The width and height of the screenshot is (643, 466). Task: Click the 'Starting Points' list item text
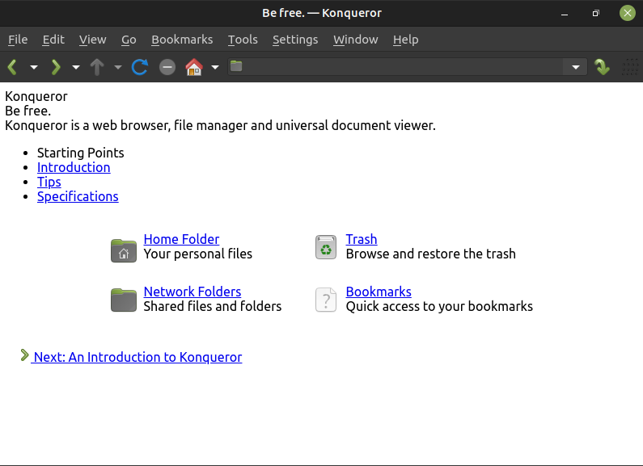(80, 153)
